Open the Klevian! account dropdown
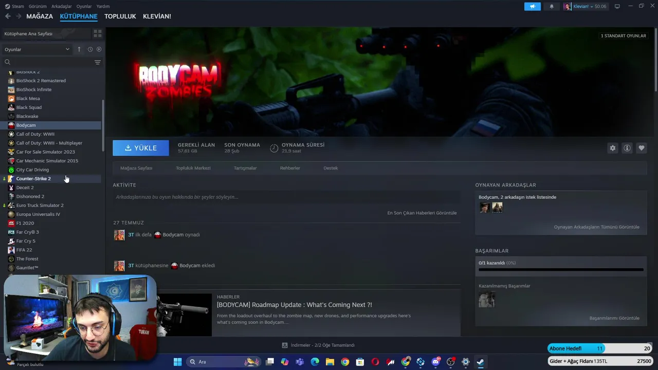Image resolution: width=658 pixels, height=370 pixels. (x=585, y=6)
